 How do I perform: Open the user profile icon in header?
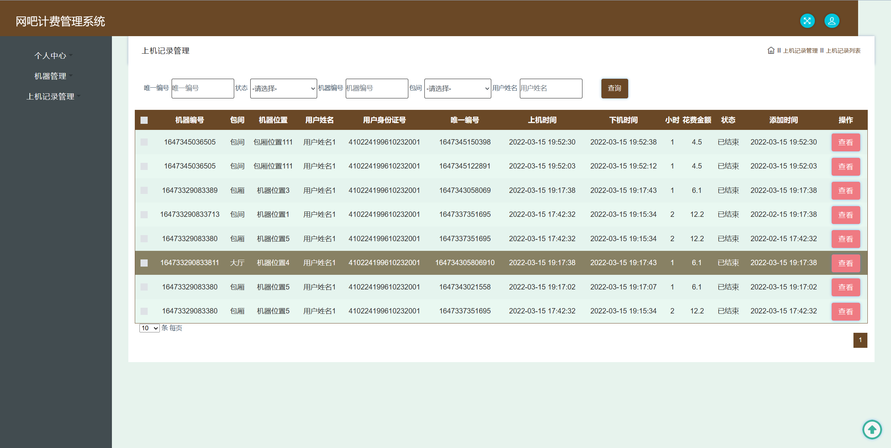click(x=832, y=21)
